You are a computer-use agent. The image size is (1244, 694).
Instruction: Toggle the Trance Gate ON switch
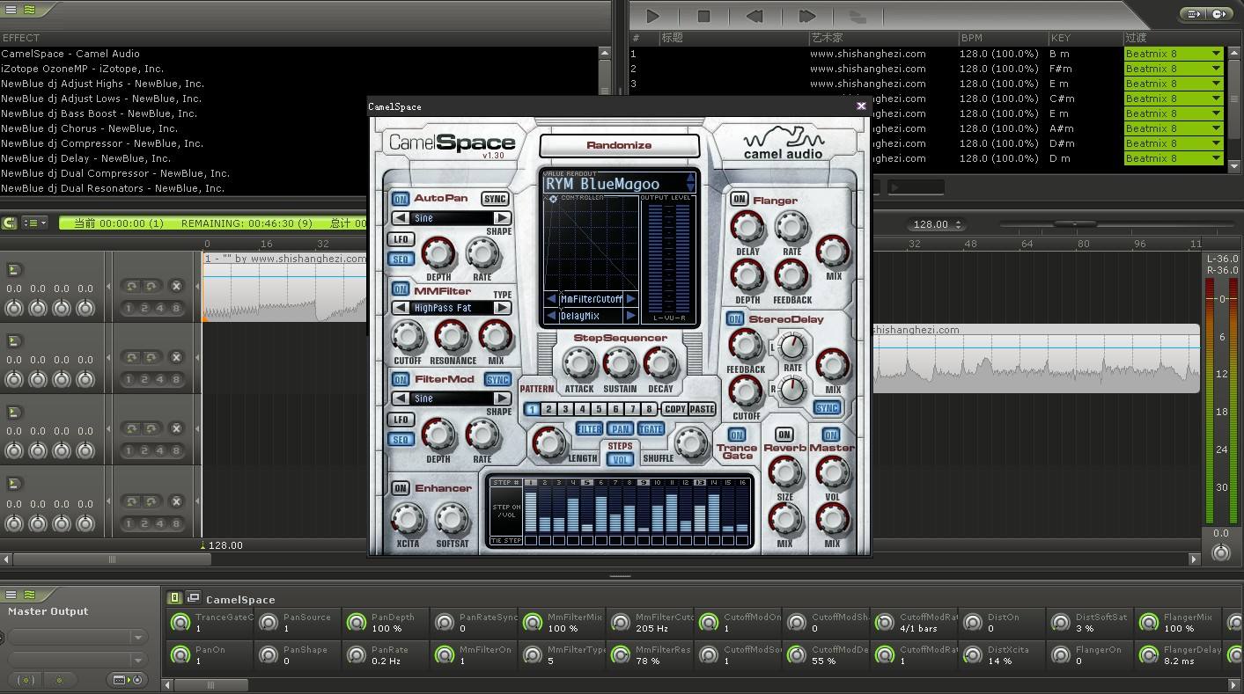coord(737,435)
